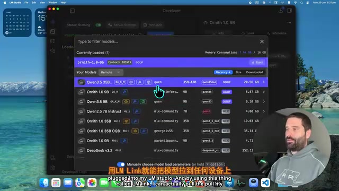The height and width of the screenshot is (191, 339).
Task: Open Spotlight search in macOS menu bar
Action: coord(301,3)
